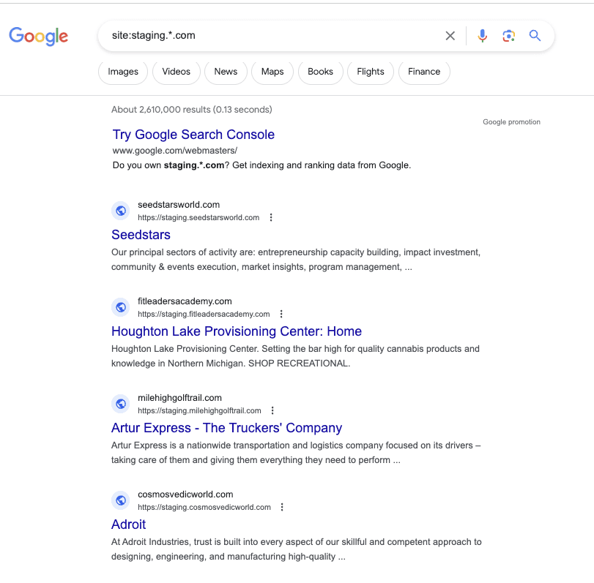
Task: Clear the search query with the X icon
Action: point(450,35)
